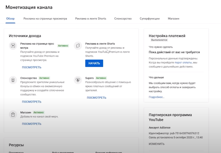The height and width of the screenshot is (153, 221).
Task: Click the Shorts feed ads icon
Action: pos(78,46)
